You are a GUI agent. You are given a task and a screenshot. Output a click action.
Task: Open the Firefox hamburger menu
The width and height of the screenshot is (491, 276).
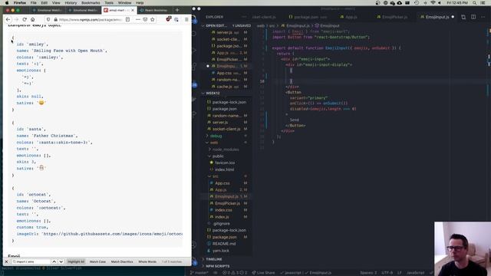(186, 19)
